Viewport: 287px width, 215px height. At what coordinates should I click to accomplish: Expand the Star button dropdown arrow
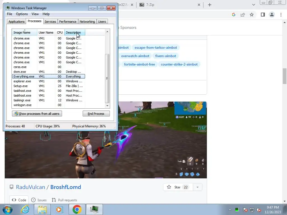[198, 187]
